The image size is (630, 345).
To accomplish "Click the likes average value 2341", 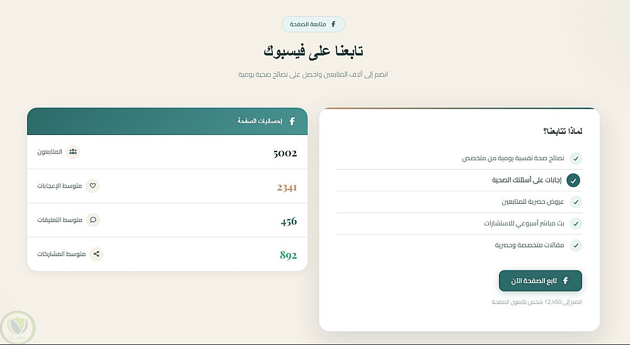I will (287, 187).
